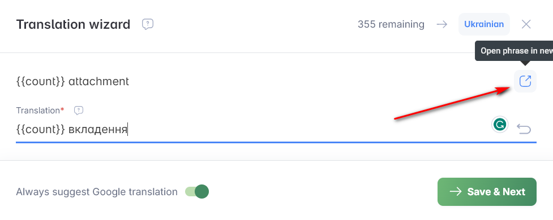This screenshot has height=220, width=553.
Task: Select the source phrase {{count}} attachment
Action: [x=72, y=82]
